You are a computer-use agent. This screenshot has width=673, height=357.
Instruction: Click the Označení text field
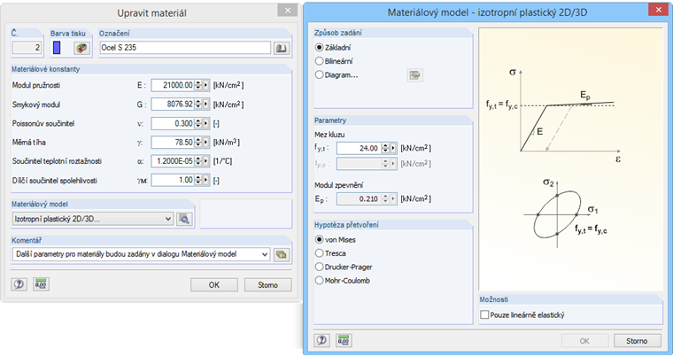click(184, 47)
